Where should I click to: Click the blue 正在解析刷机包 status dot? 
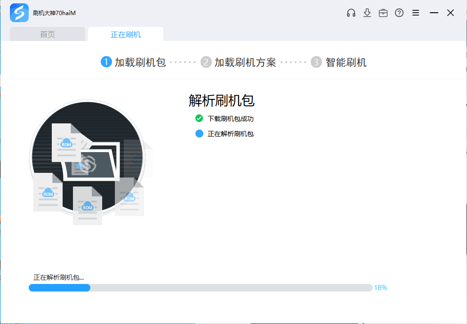coord(199,133)
